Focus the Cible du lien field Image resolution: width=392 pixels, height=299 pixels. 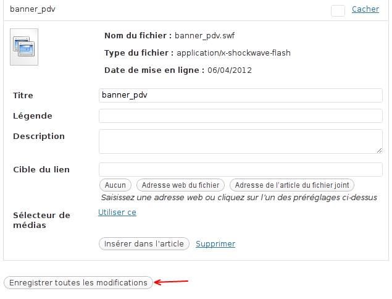(241, 169)
